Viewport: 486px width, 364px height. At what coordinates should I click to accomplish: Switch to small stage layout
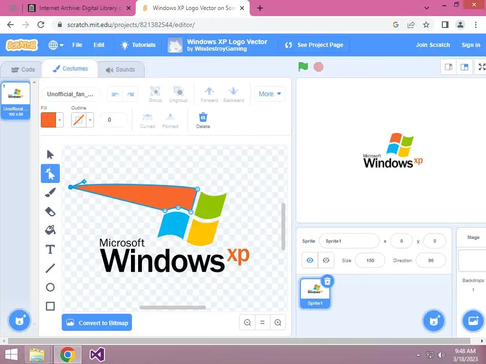pos(449,67)
